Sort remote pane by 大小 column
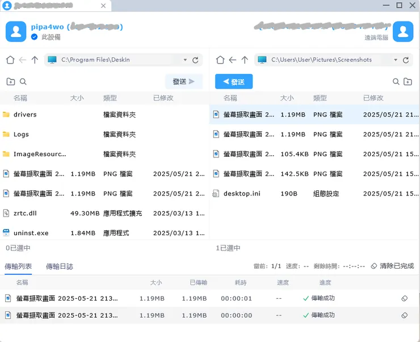This screenshot has width=420, height=342. 287,98
